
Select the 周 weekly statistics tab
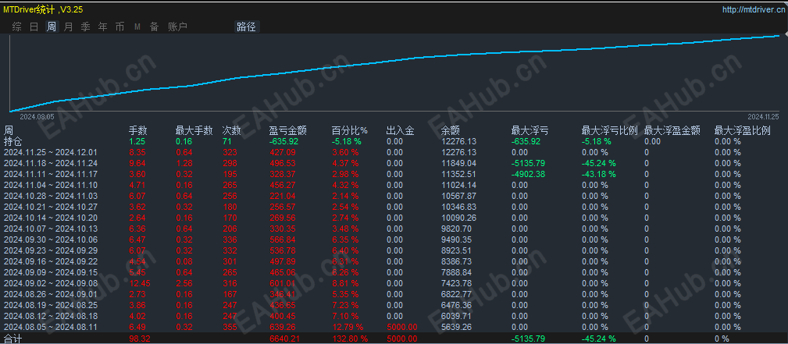pos(52,27)
